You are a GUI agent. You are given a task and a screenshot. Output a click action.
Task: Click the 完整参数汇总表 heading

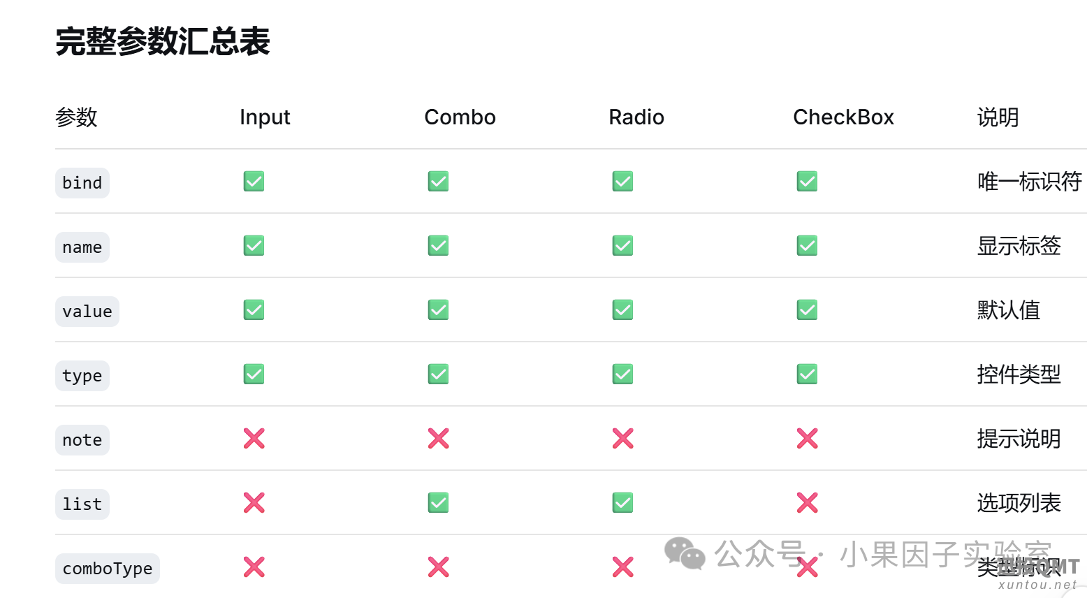coord(163,41)
